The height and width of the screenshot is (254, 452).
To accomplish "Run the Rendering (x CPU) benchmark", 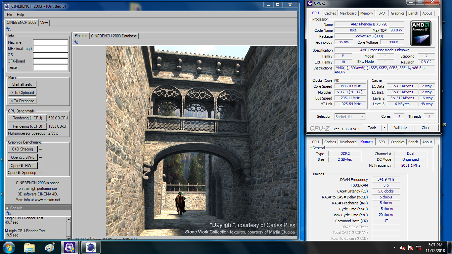I will 27,126.
